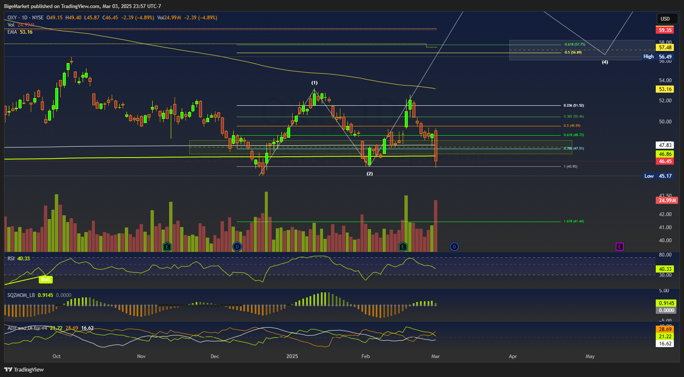Select the ADX and DI indicator legend

pos(27,328)
